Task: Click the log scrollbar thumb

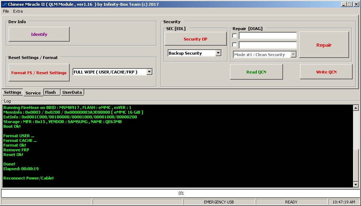Action: click(x=356, y=165)
